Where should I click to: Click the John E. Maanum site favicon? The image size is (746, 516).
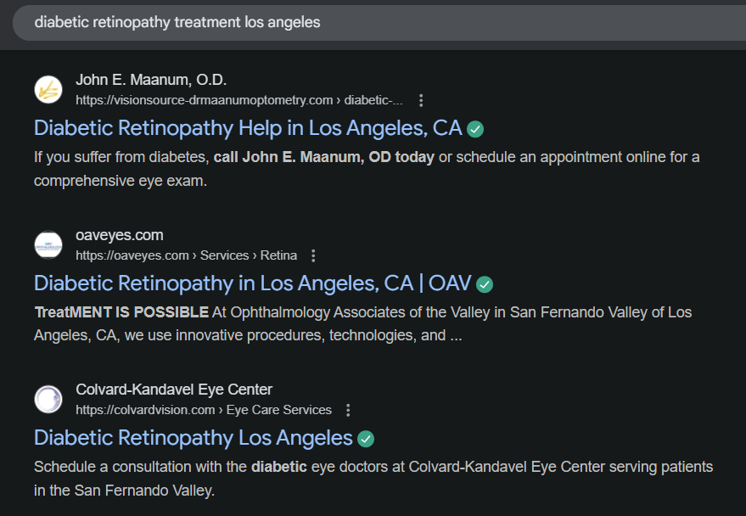point(48,89)
